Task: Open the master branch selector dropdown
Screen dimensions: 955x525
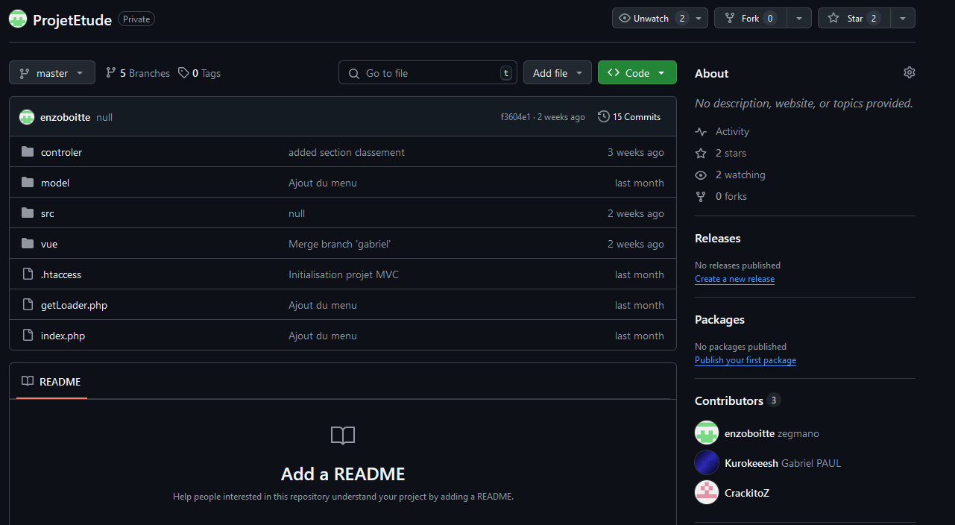Action: click(x=52, y=72)
